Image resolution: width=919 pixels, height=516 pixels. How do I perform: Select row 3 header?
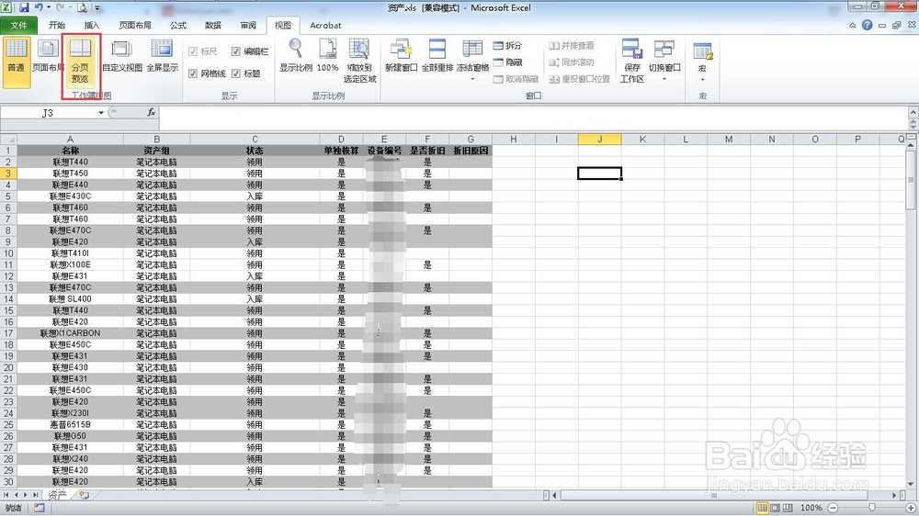point(8,174)
